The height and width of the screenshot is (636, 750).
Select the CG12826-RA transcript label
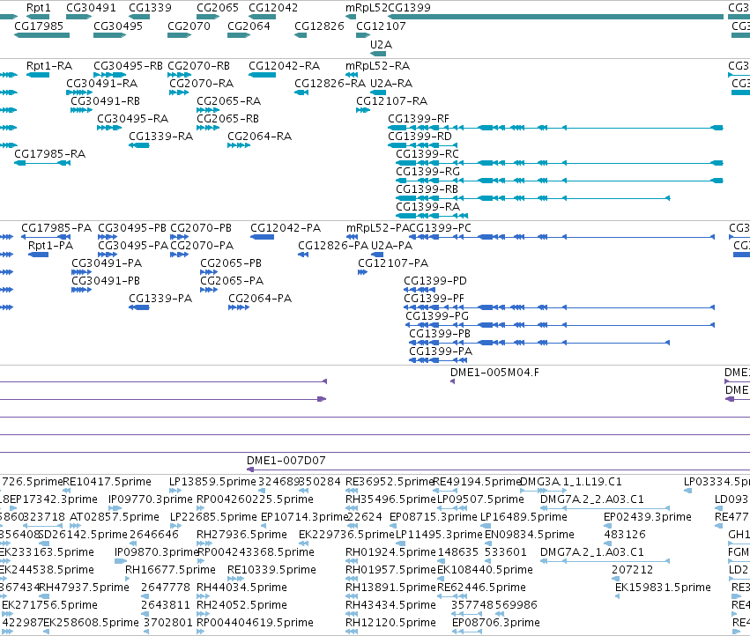330,83
